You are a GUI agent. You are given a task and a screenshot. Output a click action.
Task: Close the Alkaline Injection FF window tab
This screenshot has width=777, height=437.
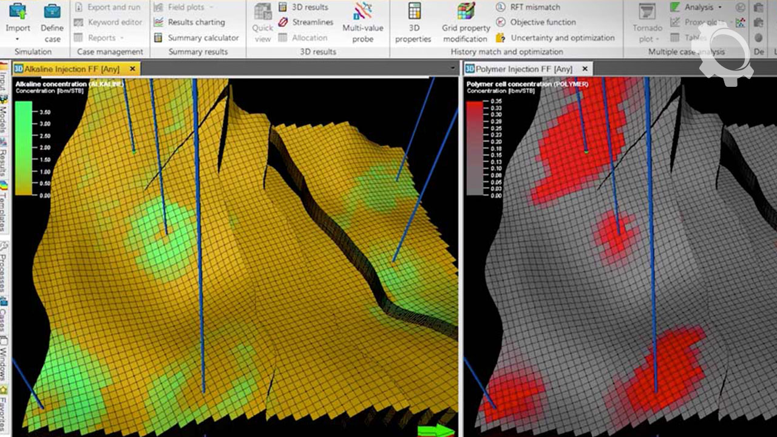132,69
